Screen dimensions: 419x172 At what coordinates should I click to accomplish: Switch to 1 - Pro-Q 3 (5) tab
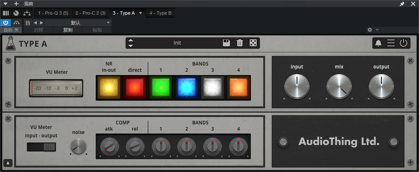click(53, 13)
